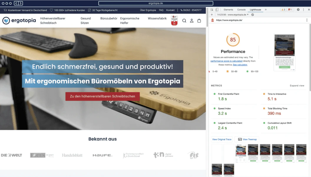
Task: Click Time to Interactive value 5.1 s
Action: coord(272,99)
